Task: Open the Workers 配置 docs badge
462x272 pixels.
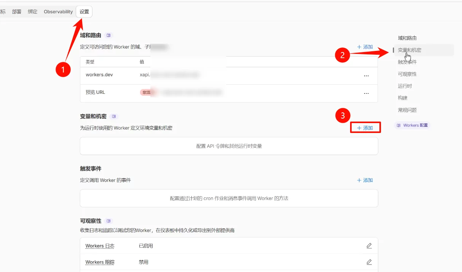Action: point(412,125)
